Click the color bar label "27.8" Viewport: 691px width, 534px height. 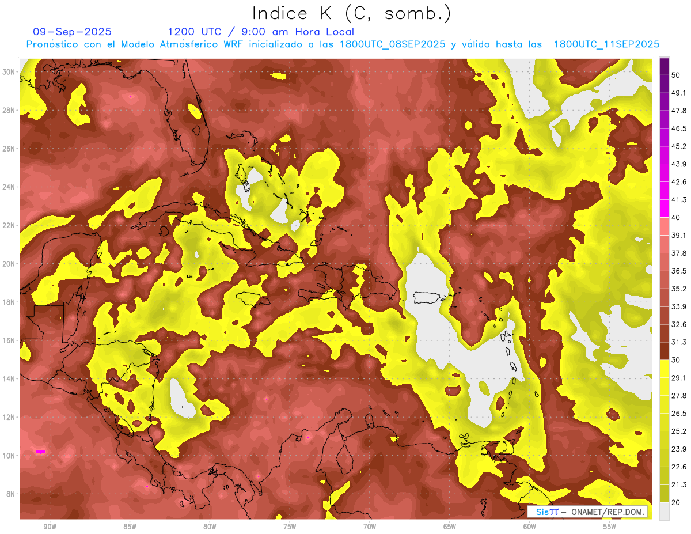tap(679, 396)
